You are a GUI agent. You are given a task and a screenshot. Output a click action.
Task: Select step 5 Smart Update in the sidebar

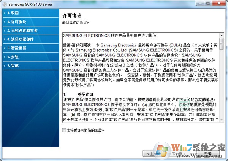(x=31, y=48)
